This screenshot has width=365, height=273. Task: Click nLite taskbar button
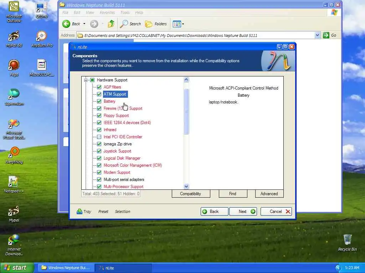(123, 268)
